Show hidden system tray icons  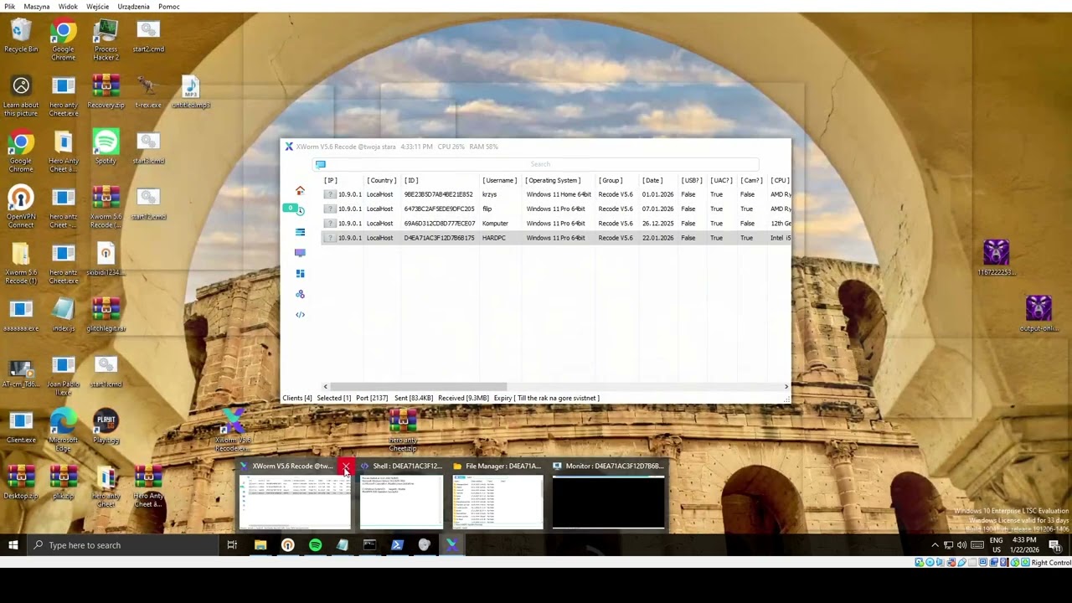click(x=935, y=545)
